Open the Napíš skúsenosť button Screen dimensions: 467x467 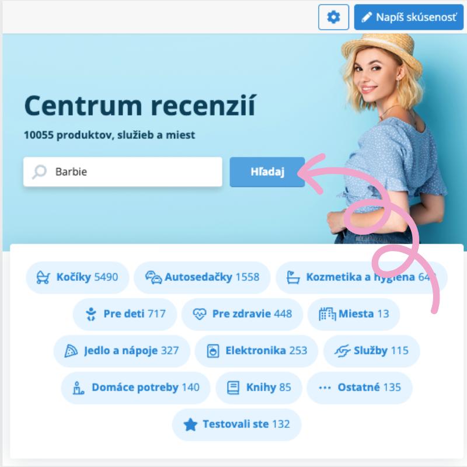[409, 18]
